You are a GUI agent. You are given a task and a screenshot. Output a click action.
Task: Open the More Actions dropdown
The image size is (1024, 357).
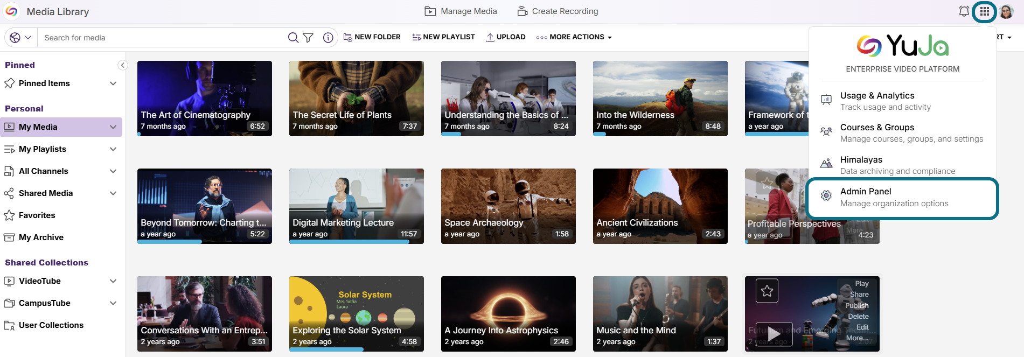(x=574, y=37)
